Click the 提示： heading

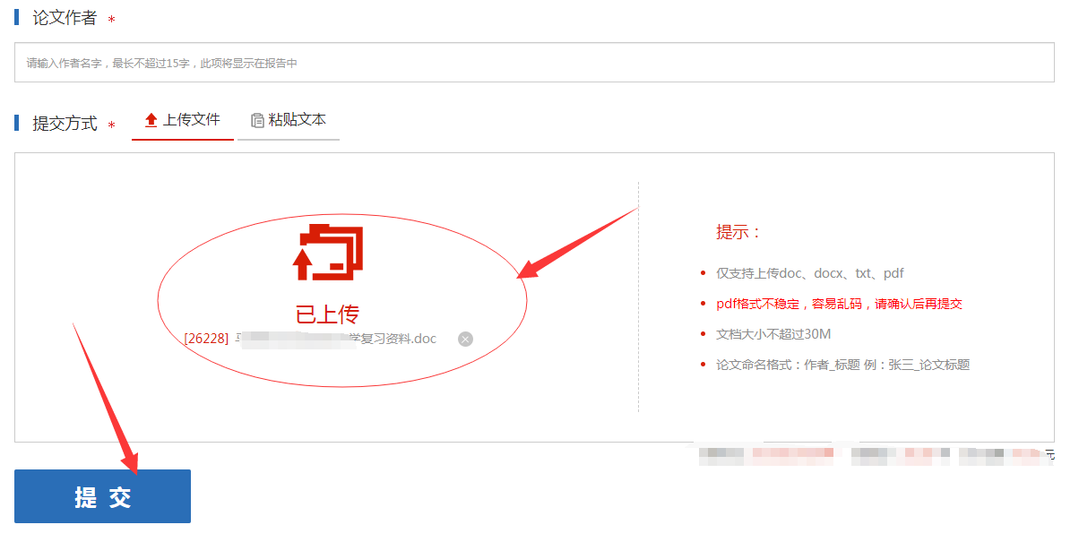click(738, 233)
